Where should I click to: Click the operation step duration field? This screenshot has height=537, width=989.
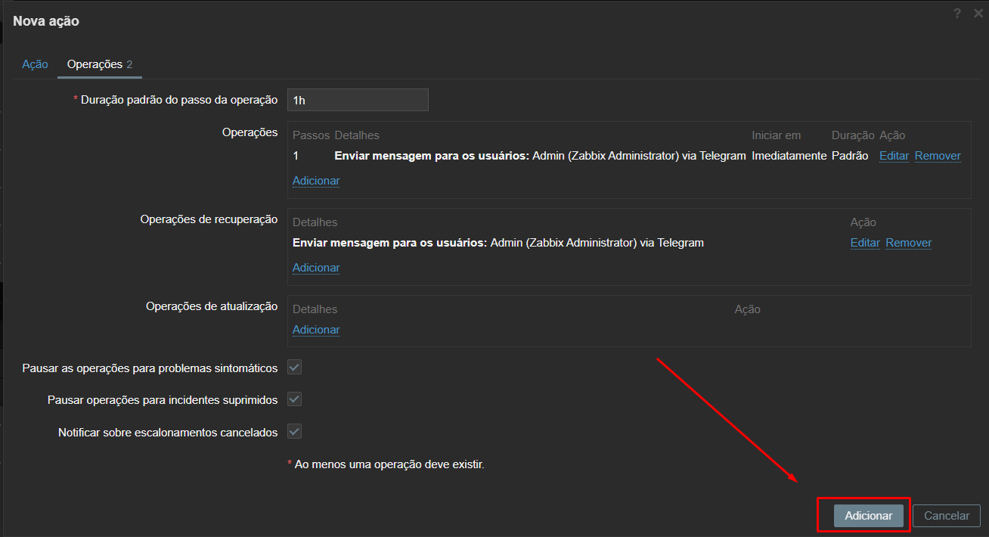358,100
